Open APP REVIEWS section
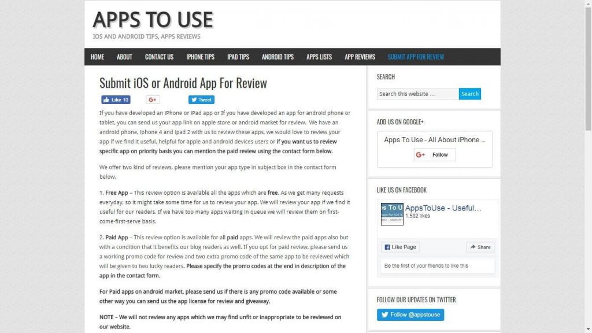 360,57
